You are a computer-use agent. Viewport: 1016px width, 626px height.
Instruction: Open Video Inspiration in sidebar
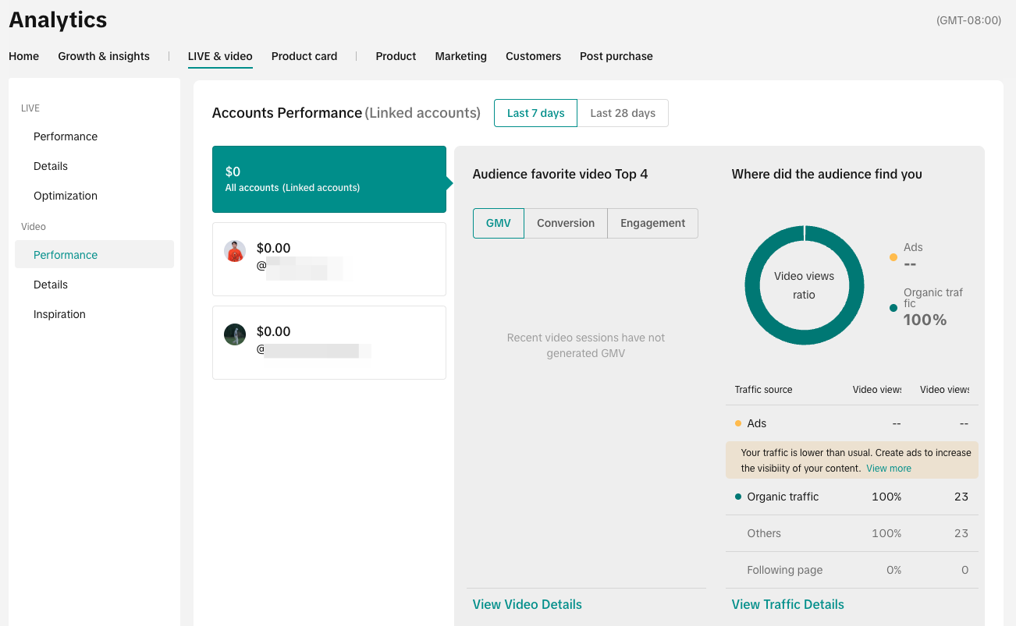pyautogui.click(x=59, y=314)
